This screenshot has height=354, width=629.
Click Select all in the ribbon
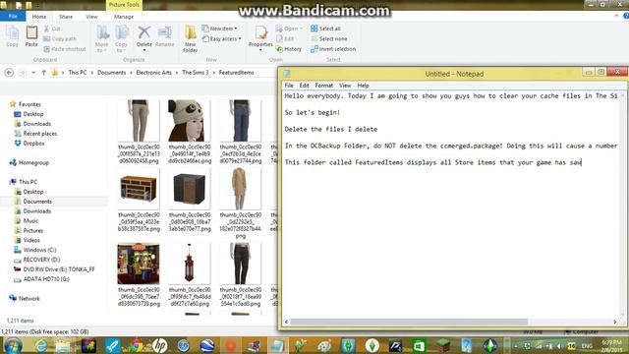(x=325, y=29)
